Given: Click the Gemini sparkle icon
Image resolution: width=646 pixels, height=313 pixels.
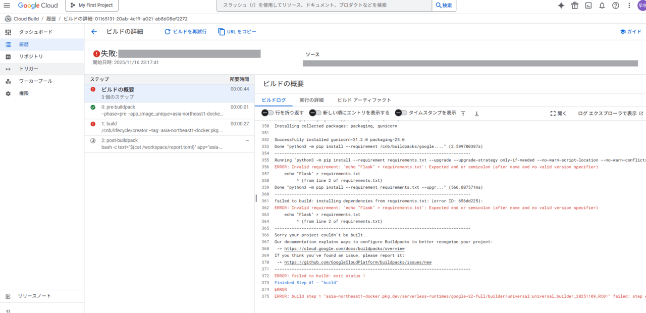Looking at the screenshot, I should (561, 6).
